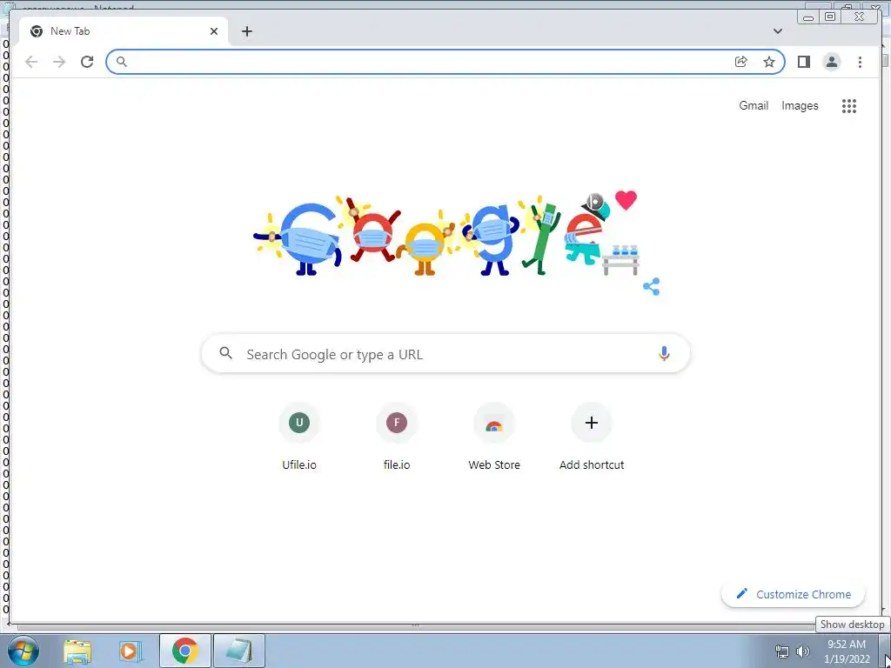Open Google Images link
891x668 pixels.
pyautogui.click(x=800, y=105)
